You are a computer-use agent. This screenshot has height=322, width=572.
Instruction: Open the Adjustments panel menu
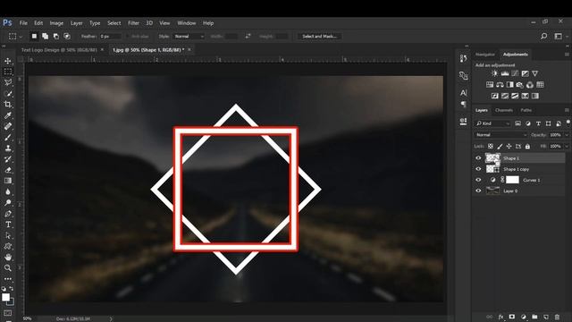pos(567,55)
